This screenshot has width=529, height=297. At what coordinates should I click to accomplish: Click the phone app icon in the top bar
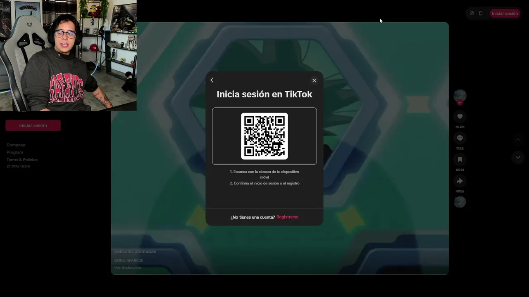click(481, 13)
